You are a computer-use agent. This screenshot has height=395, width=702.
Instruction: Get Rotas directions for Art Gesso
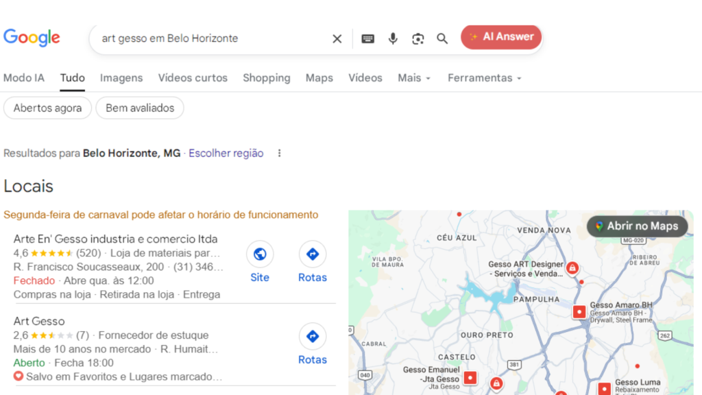[312, 336]
